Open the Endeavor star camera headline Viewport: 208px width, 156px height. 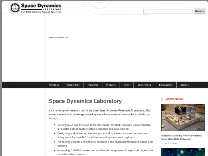coord(181,137)
